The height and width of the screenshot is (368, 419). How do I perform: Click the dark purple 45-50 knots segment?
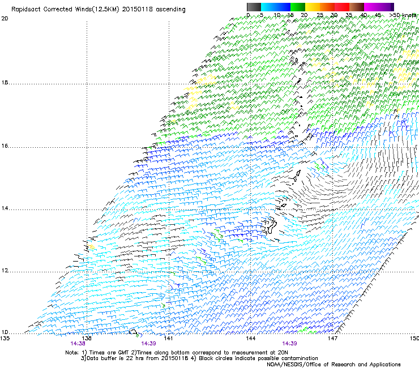click(x=386, y=7)
